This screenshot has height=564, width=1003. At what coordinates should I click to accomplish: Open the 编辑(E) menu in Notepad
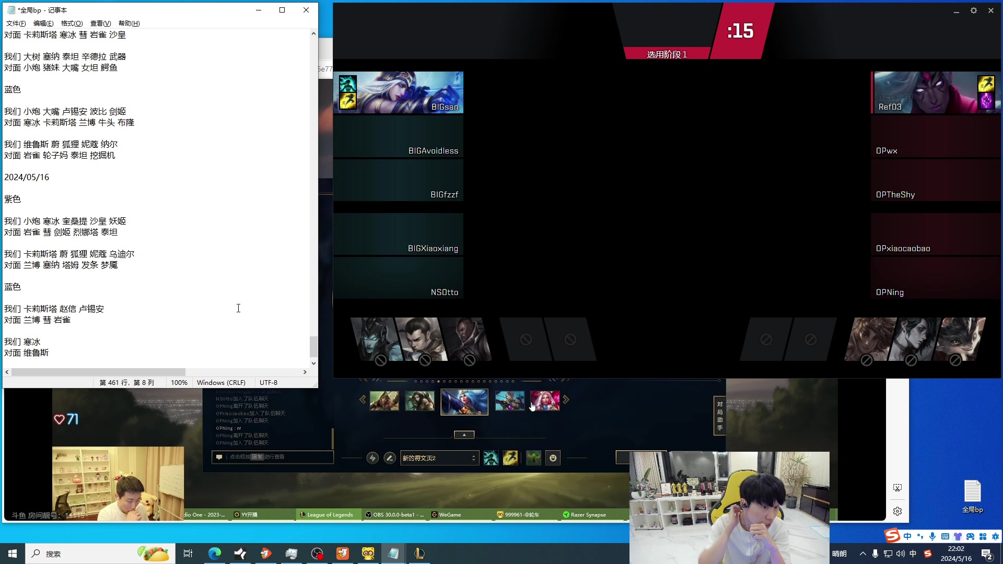click(x=43, y=23)
